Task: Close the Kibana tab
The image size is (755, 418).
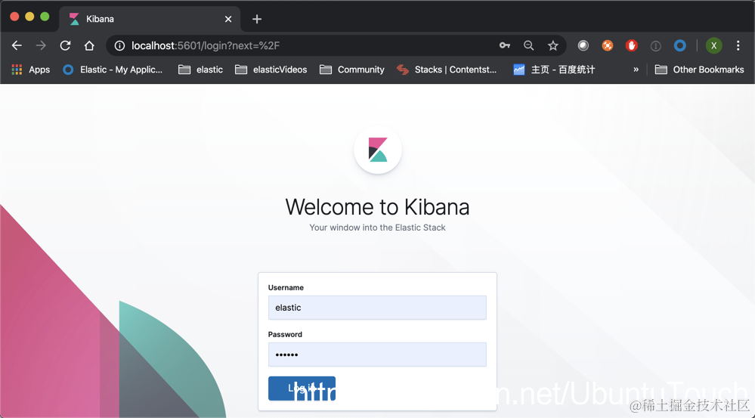Action: coord(228,19)
